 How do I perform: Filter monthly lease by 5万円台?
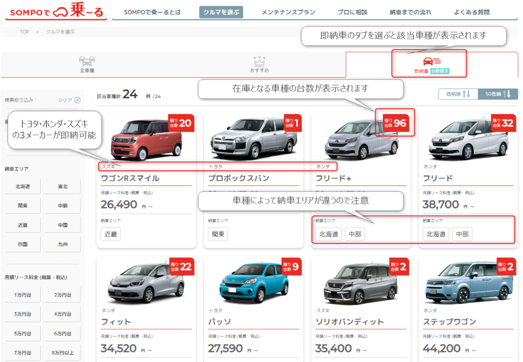(22, 333)
